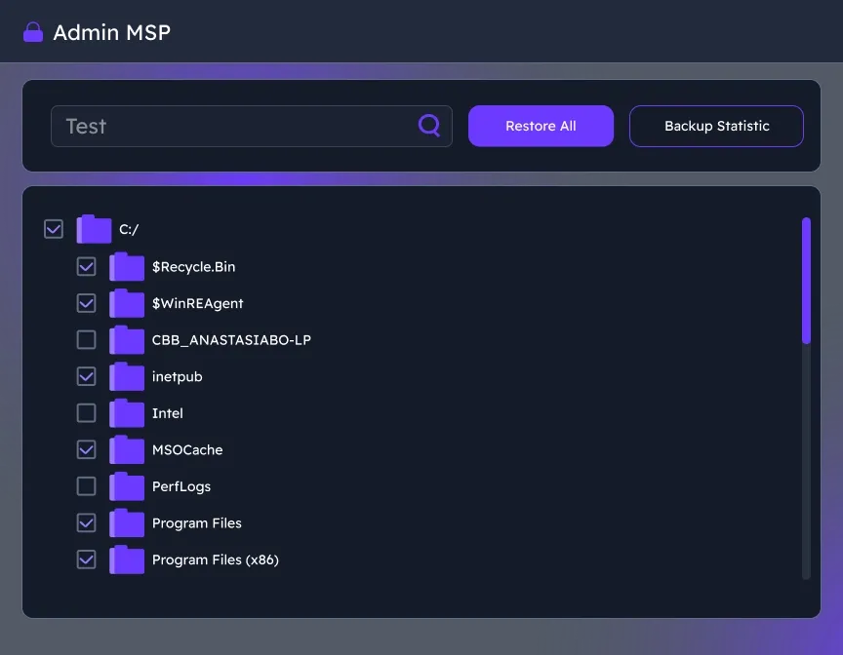Click the lock icon in the Admin MSP header
843x655 pixels.
(32, 31)
